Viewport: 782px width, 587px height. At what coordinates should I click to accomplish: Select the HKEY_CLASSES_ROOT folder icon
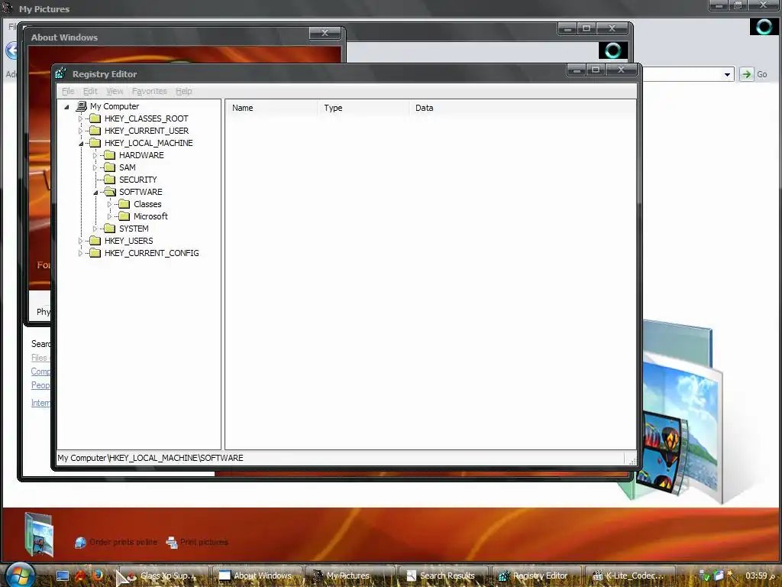click(x=95, y=118)
